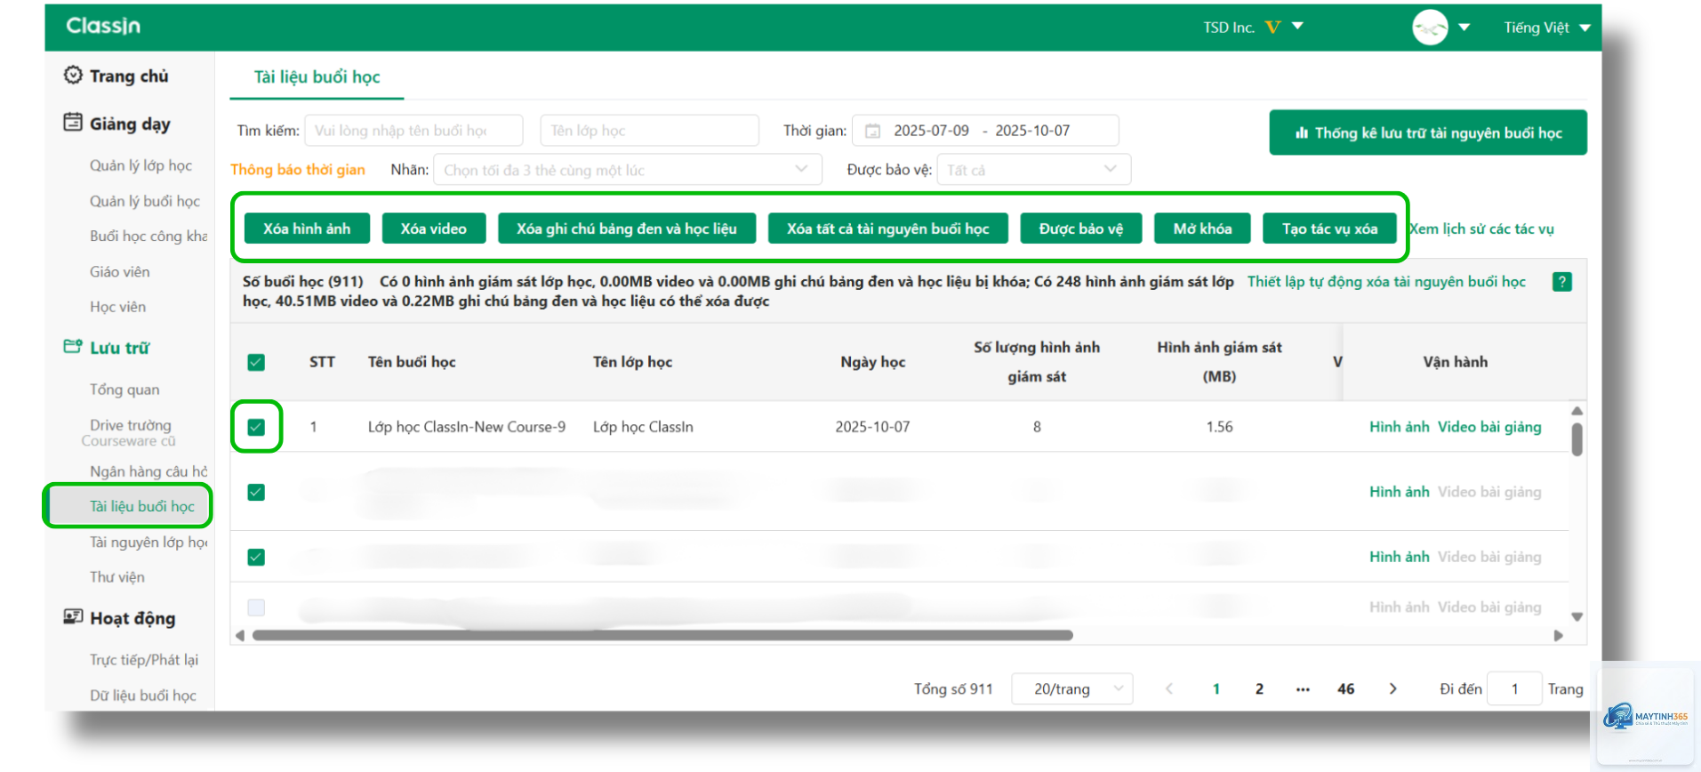Open Buổi học công khai in sidebar
Screen dimensions: 1701x772
(148, 236)
